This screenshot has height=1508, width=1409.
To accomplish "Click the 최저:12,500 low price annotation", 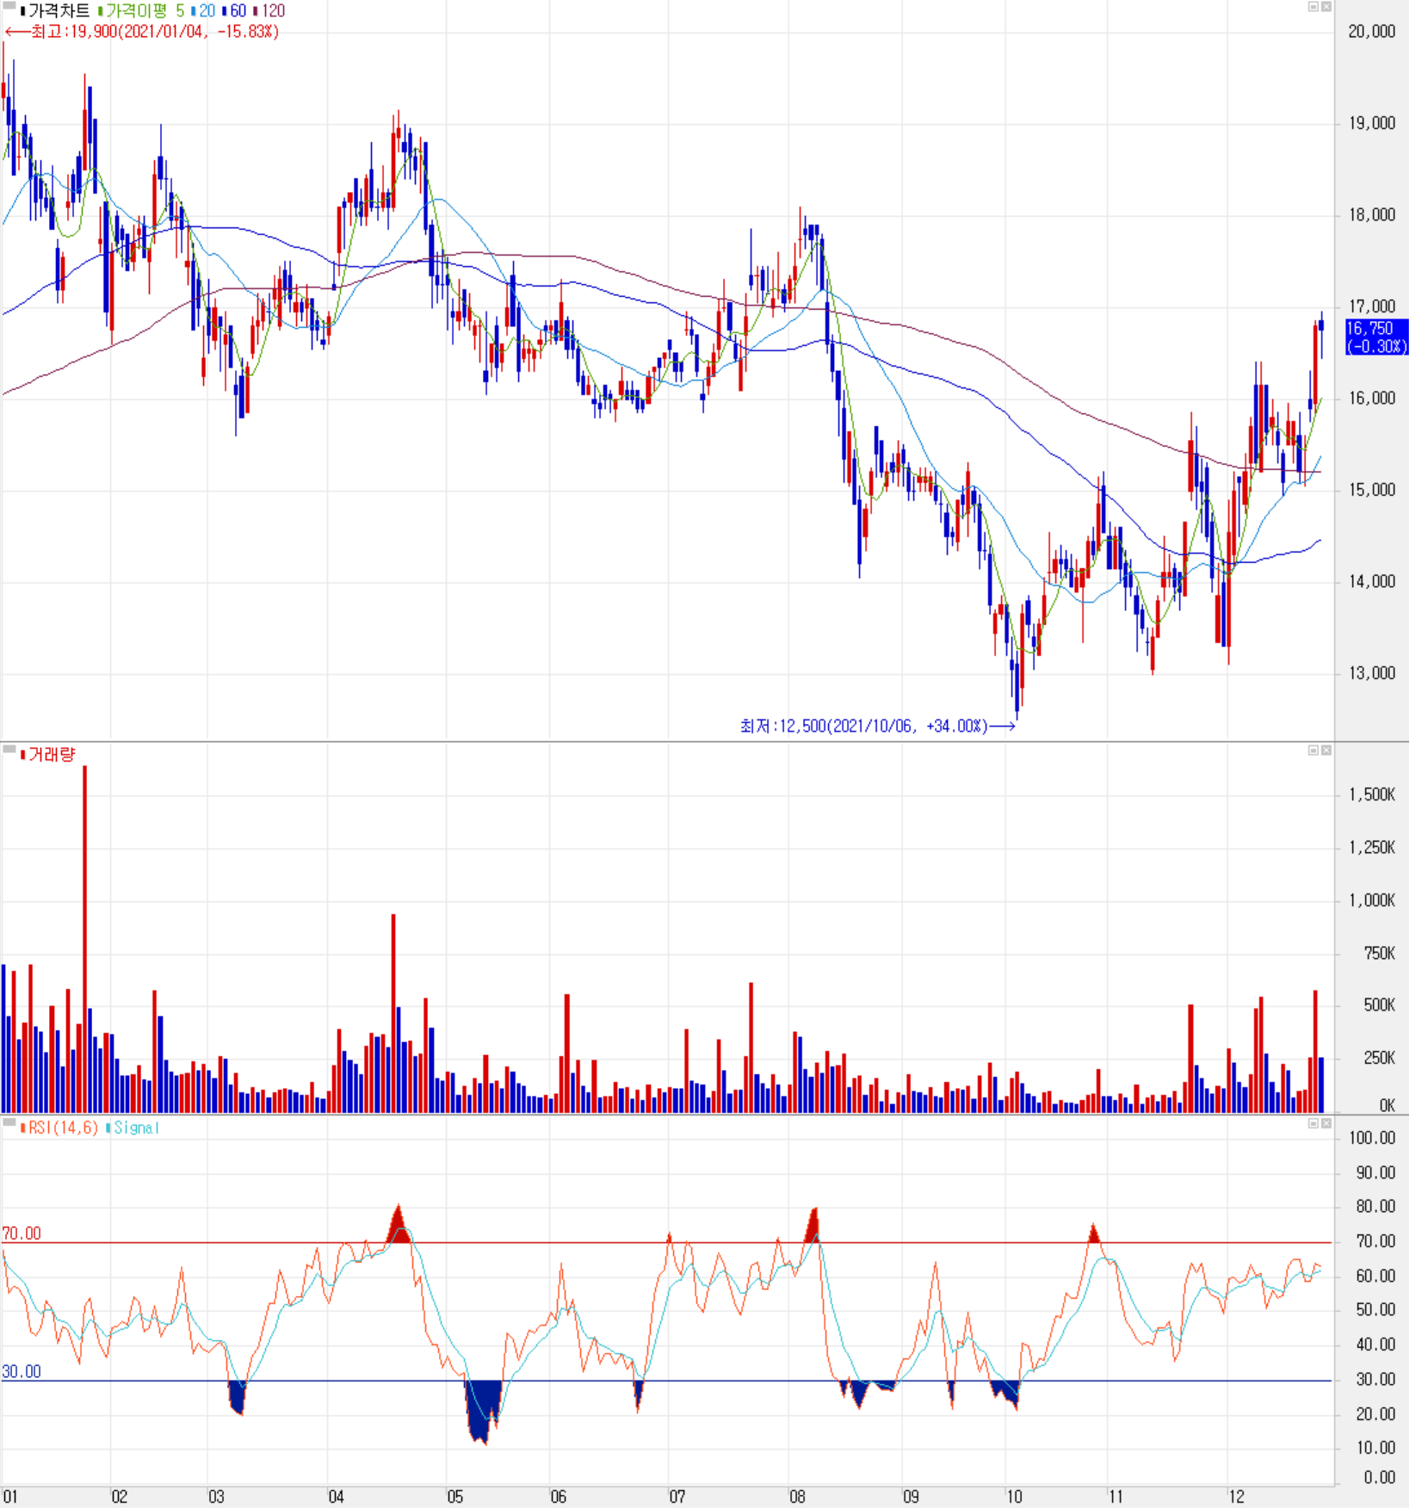I will pos(877,726).
